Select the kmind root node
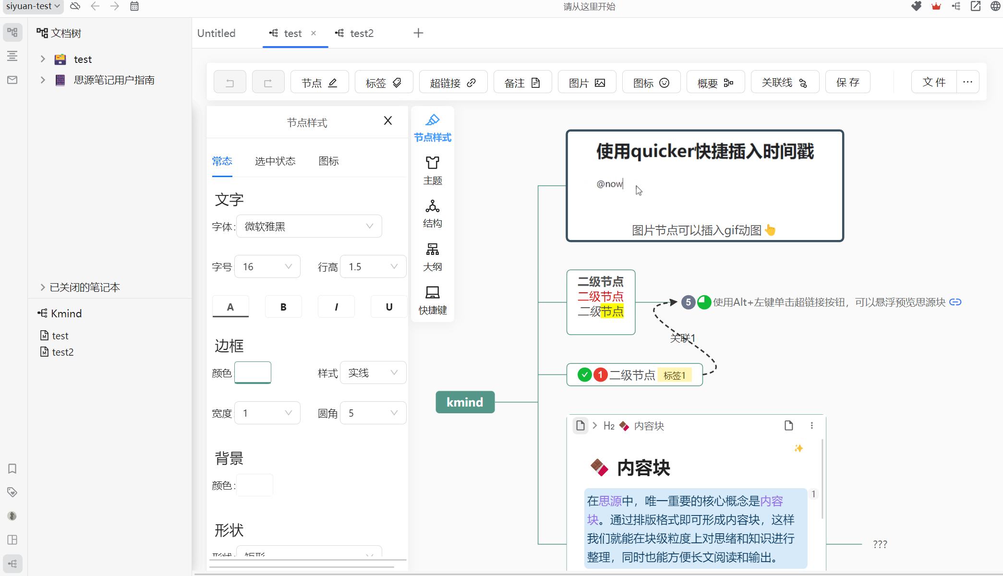Viewport: 1003px width, 576px height. tap(465, 402)
